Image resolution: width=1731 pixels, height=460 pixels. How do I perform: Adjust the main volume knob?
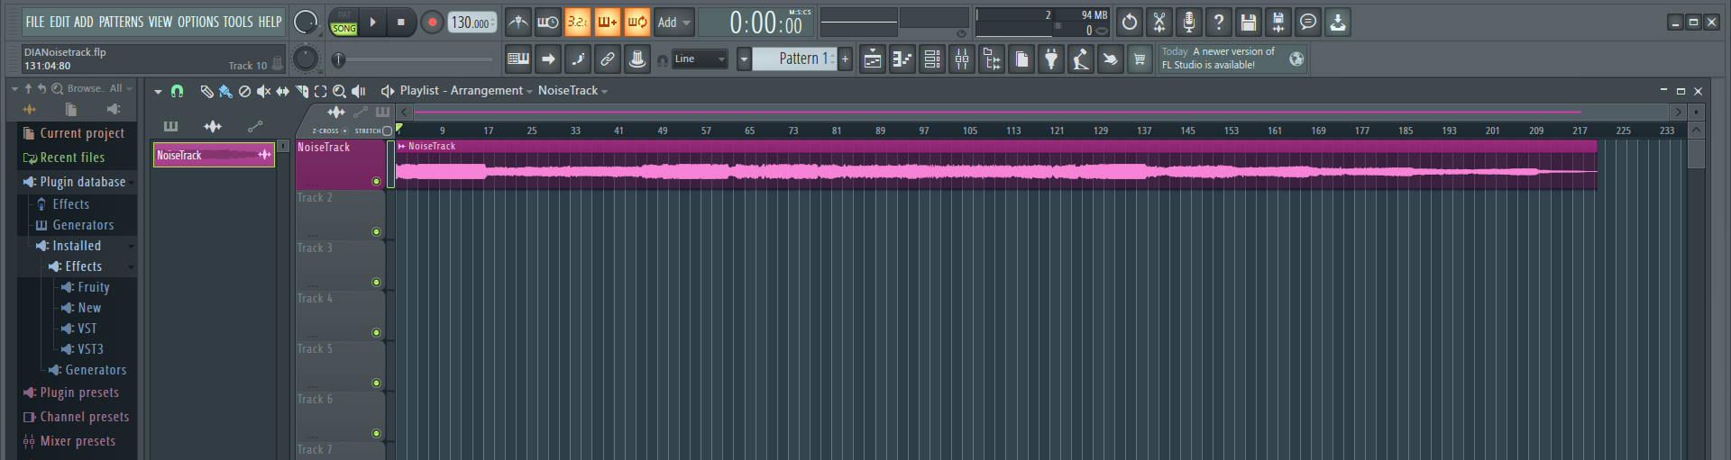point(306,23)
